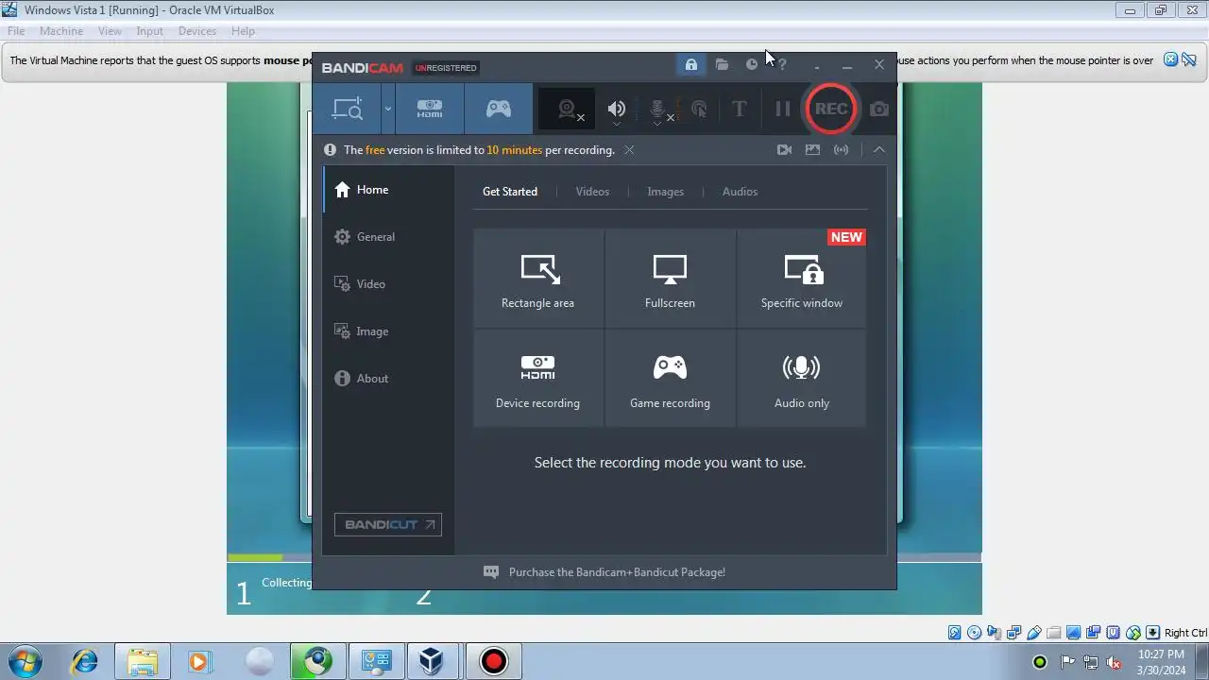Image resolution: width=1209 pixels, height=680 pixels.
Task: Click the video camera icon in notice bar
Action: pos(784,149)
